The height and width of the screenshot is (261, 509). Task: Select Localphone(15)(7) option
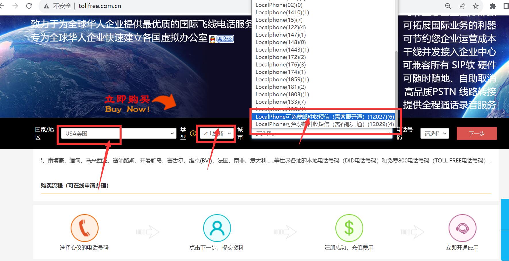323,20
